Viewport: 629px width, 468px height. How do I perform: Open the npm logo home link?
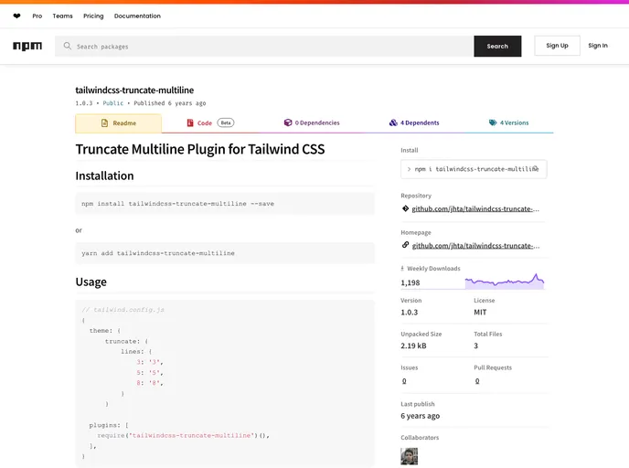click(x=27, y=46)
